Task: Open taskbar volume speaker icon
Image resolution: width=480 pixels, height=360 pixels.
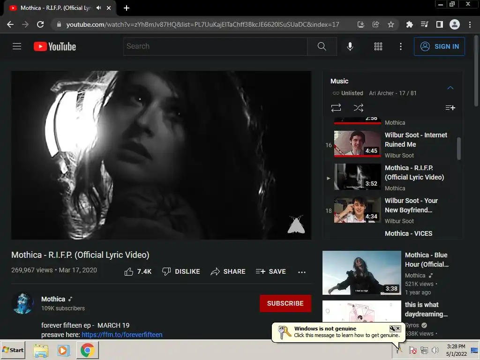Action: click(x=435, y=350)
